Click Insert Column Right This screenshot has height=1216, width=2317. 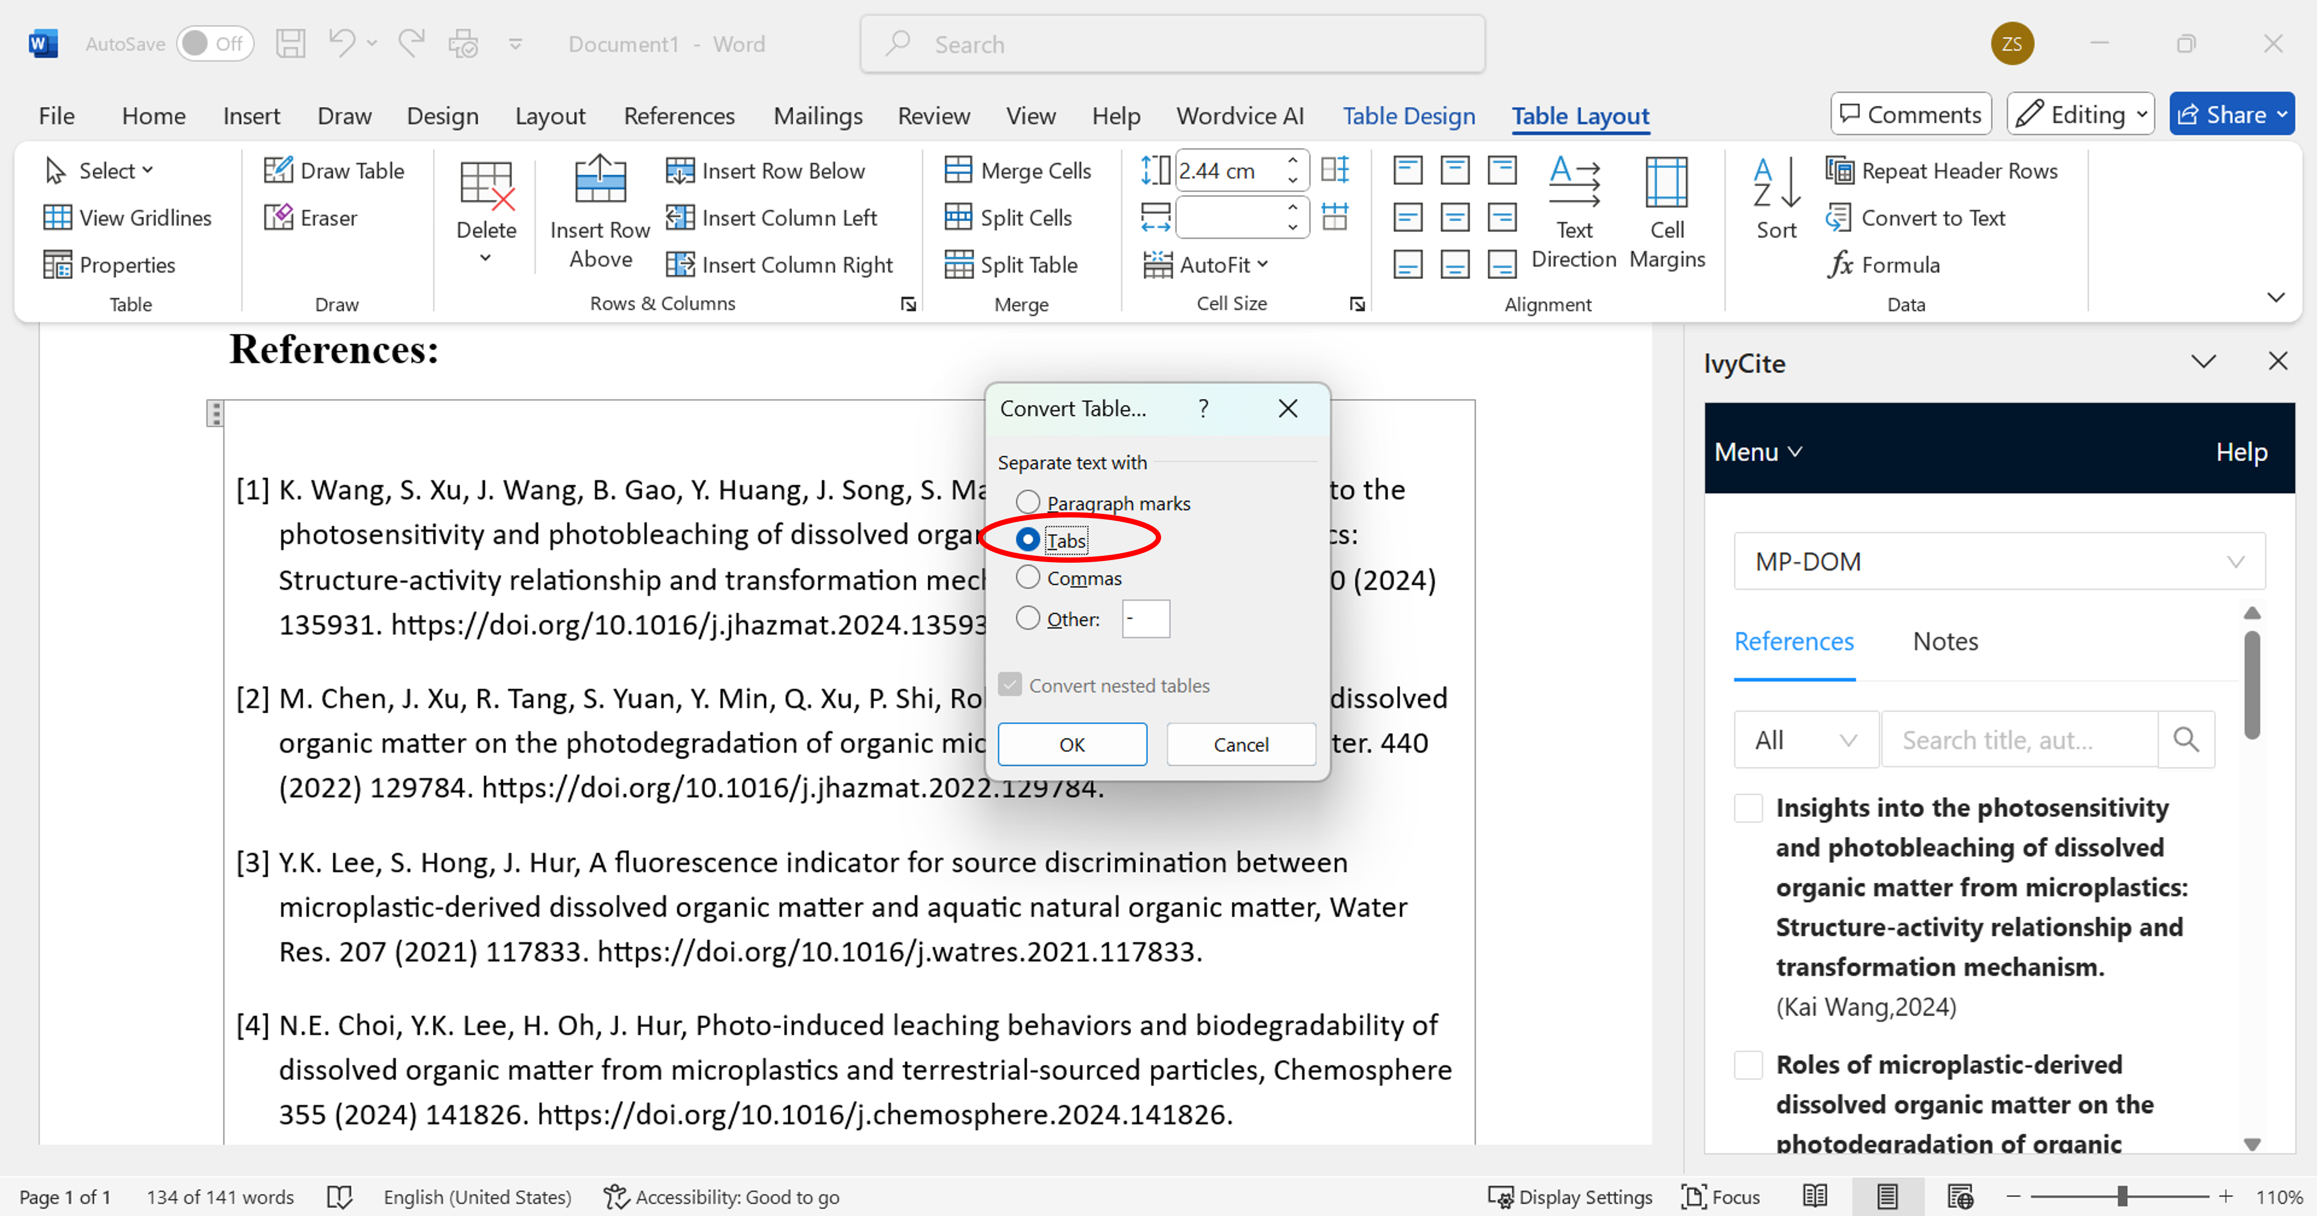pos(780,264)
